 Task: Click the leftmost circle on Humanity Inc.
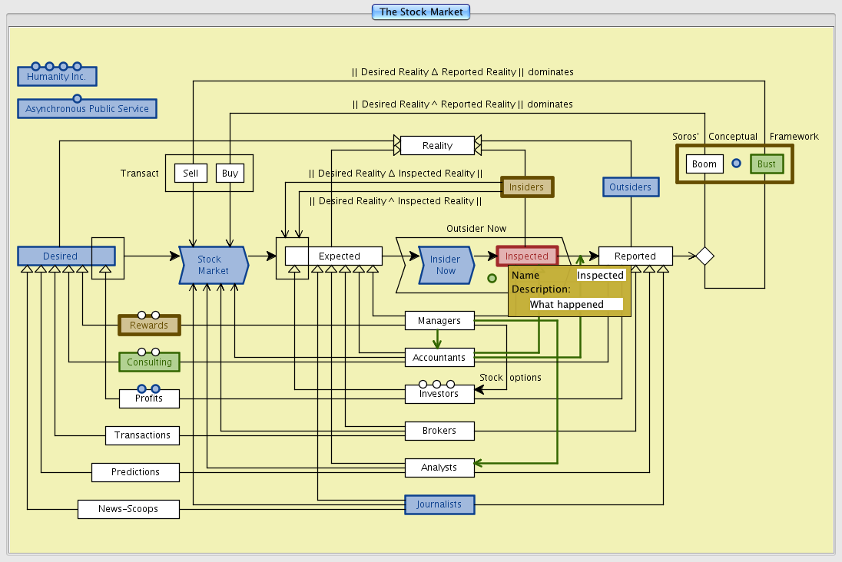point(35,67)
